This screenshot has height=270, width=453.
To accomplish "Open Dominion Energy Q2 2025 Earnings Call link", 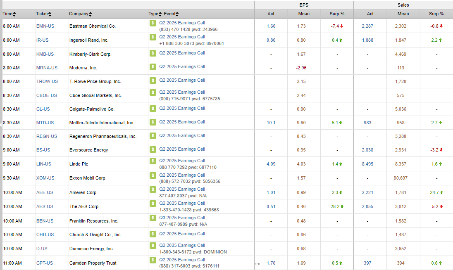I will (182, 246).
